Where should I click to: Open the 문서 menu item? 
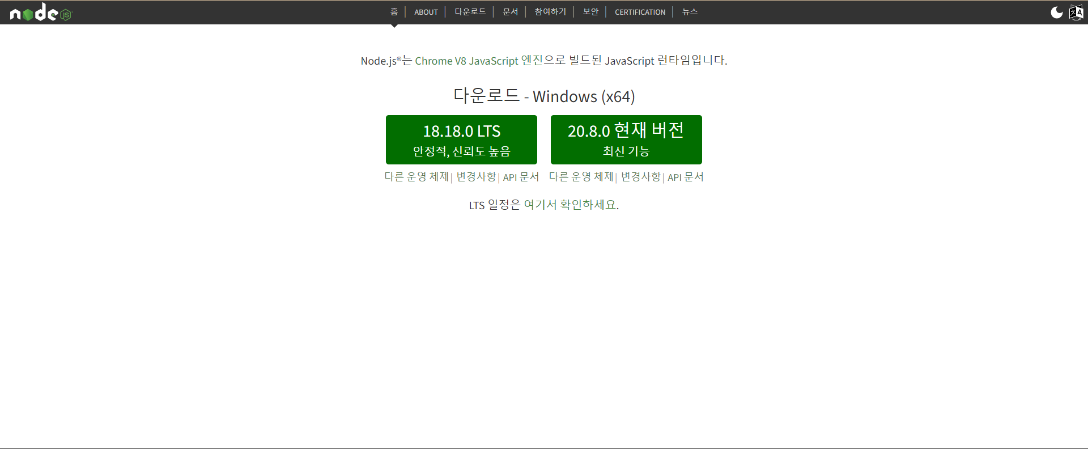(x=511, y=12)
